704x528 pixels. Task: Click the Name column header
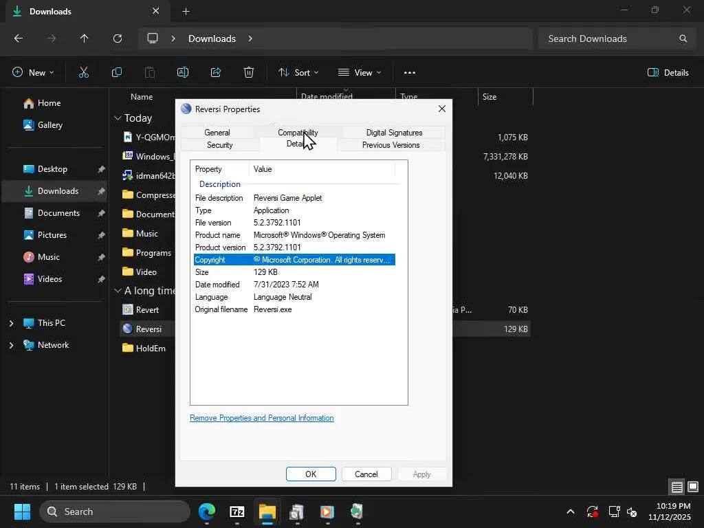[142, 96]
